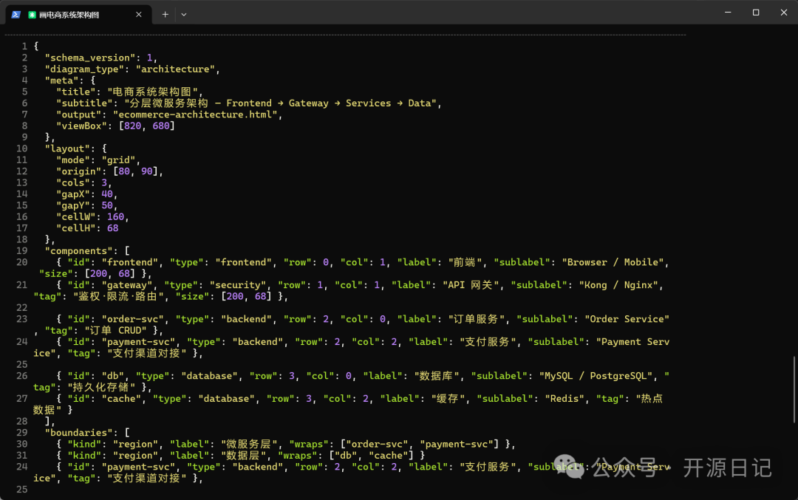This screenshot has width=798, height=500.
Task: Click the tag value "订单 CRUD"
Action: 115,330
